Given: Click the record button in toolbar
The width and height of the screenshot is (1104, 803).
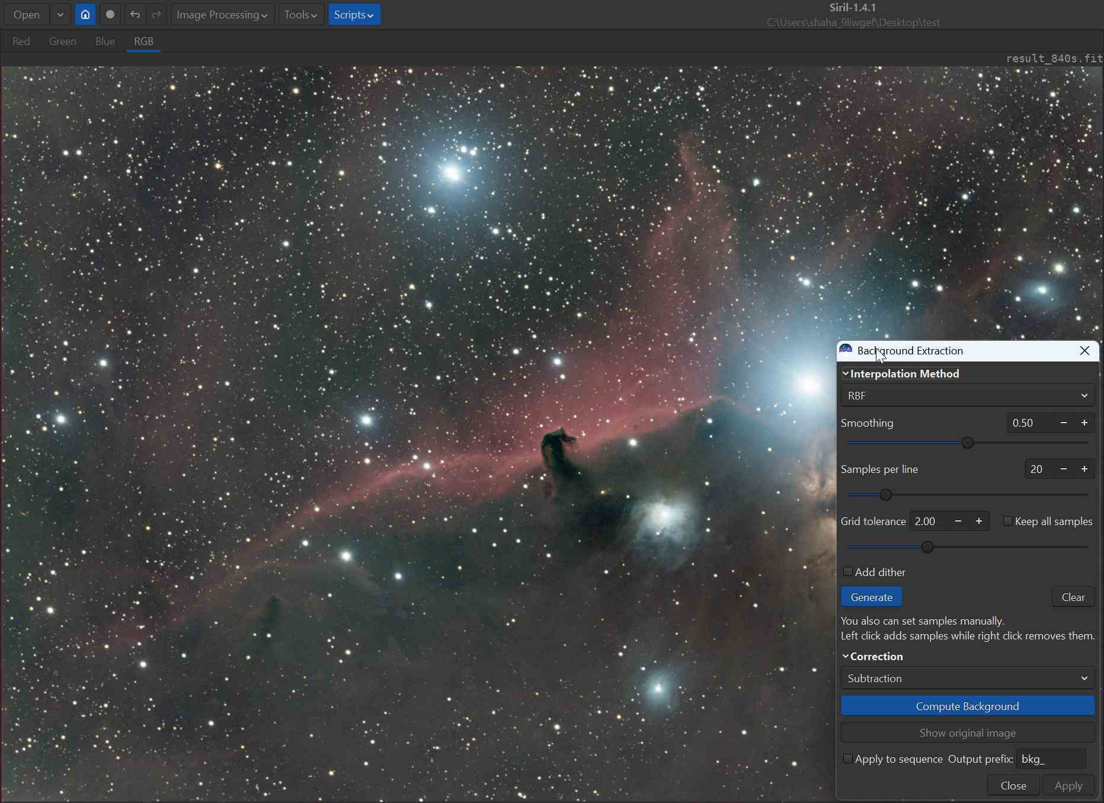Looking at the screenshot, I should (x=110, y=15).
